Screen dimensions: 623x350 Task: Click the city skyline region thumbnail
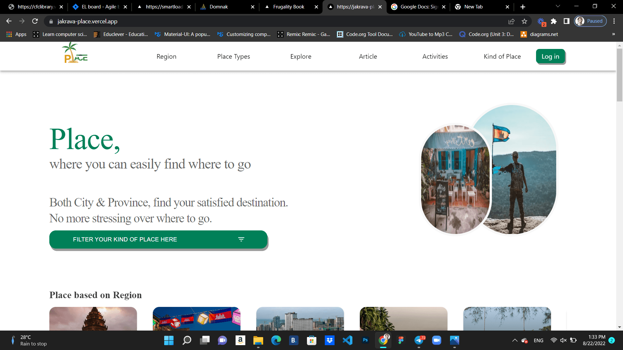click(300, 319)
